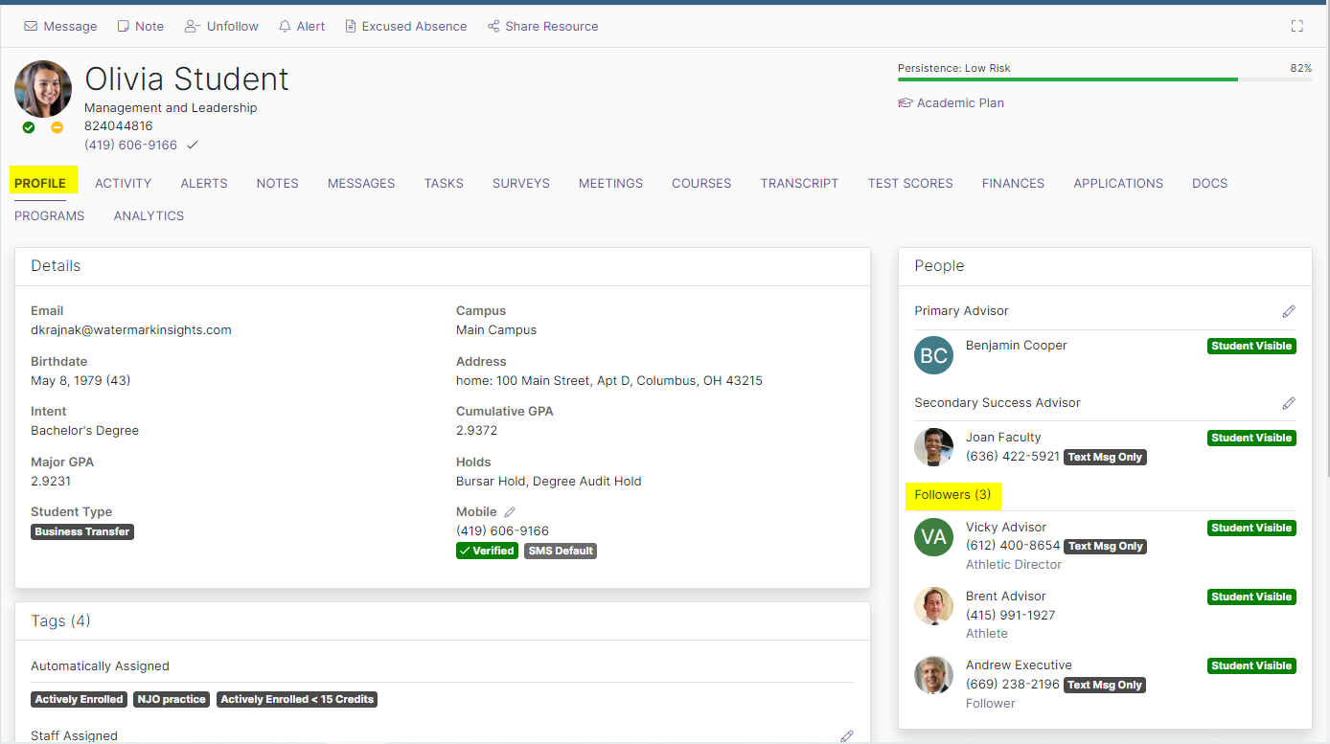Click the Actively Enrolled < 15 Credits tag
This screenshot has height=744, width=1330.
[x=297, y=699]
